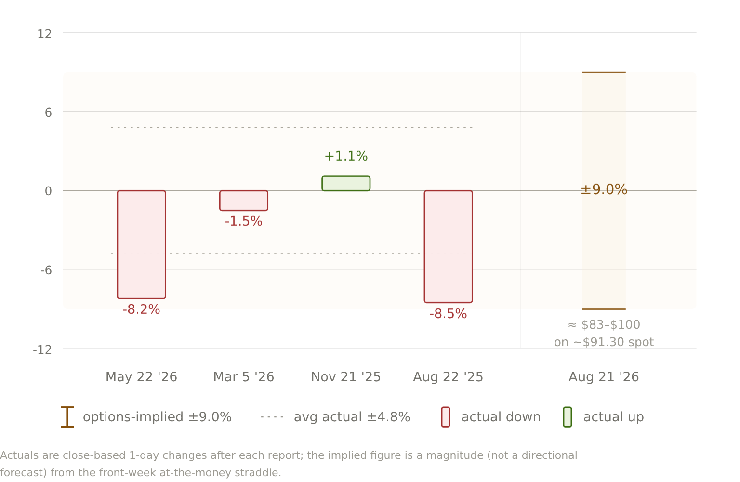This screenshot has height=482, width=740.
Task: Select the Aug 22 '25 red bar
Action: click(x=448, y=246)
